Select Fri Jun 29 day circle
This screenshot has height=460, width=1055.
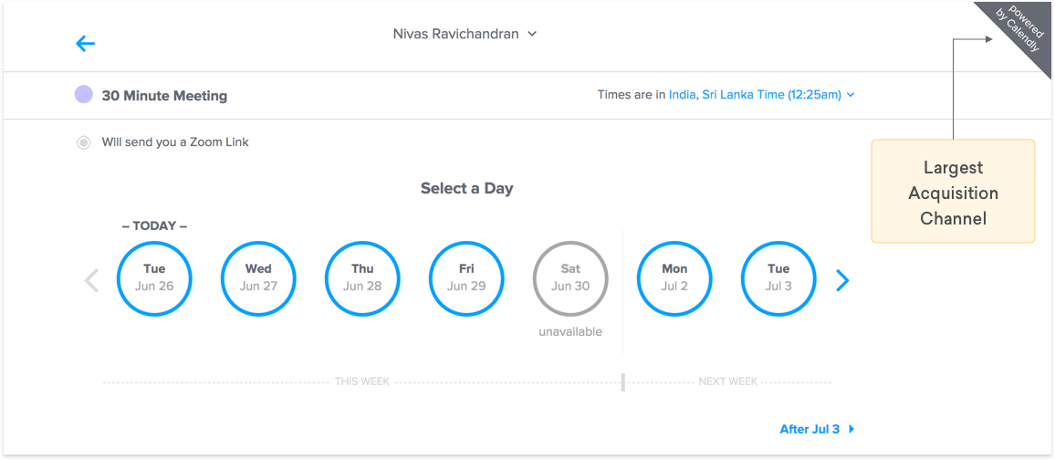click(x=466, y=277)
